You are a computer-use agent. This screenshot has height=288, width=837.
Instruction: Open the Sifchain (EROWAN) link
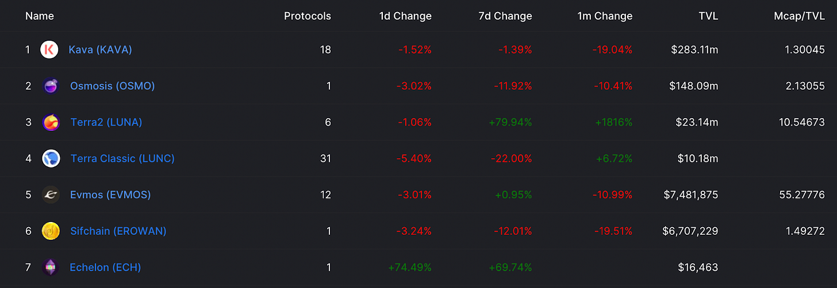[118, 231]
